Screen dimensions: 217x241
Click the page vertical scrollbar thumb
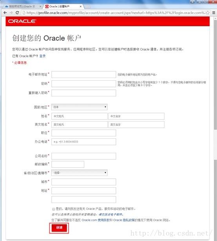click(x=215, y=75)
